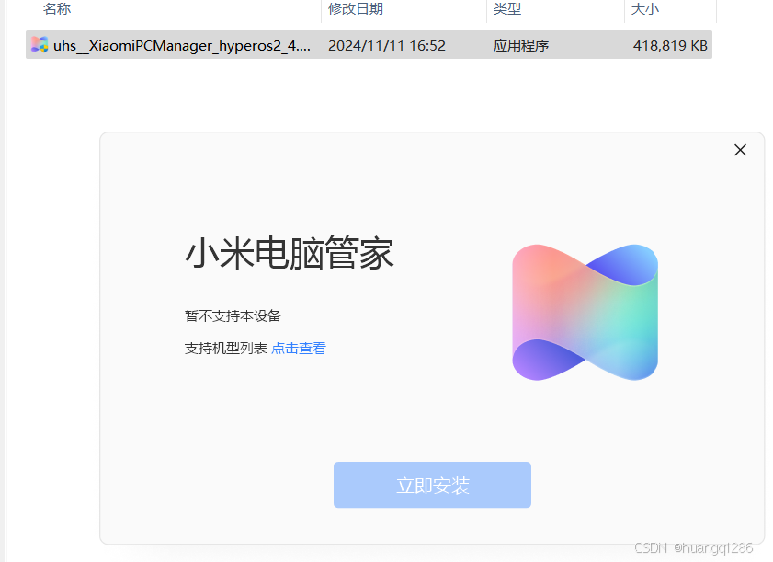Click the 应用程序 file type cell

pyautogui.click(x=520, y=45)
